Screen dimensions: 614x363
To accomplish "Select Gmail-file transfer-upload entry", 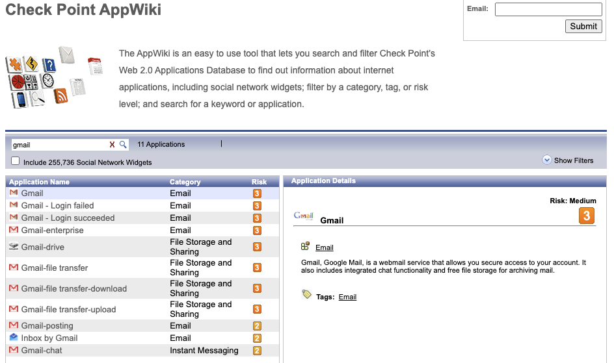I will [x=142, y=309].
